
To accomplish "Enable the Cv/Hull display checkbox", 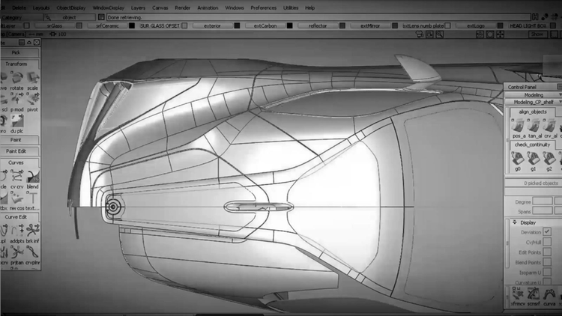I will click(x=547, y=242).
